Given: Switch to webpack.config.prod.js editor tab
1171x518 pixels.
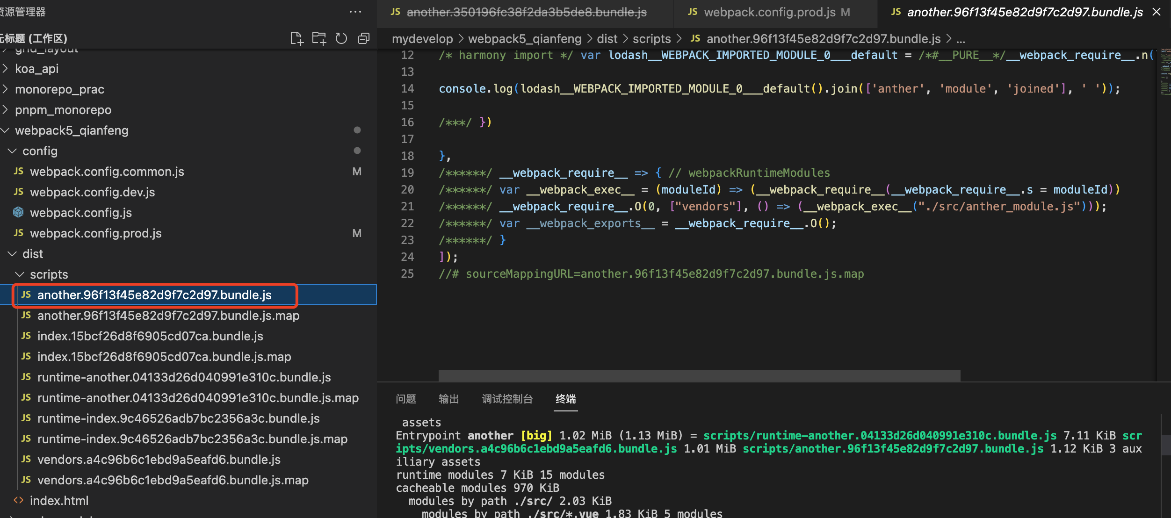Looking at the screenshot, I should [x=769, y=12].
